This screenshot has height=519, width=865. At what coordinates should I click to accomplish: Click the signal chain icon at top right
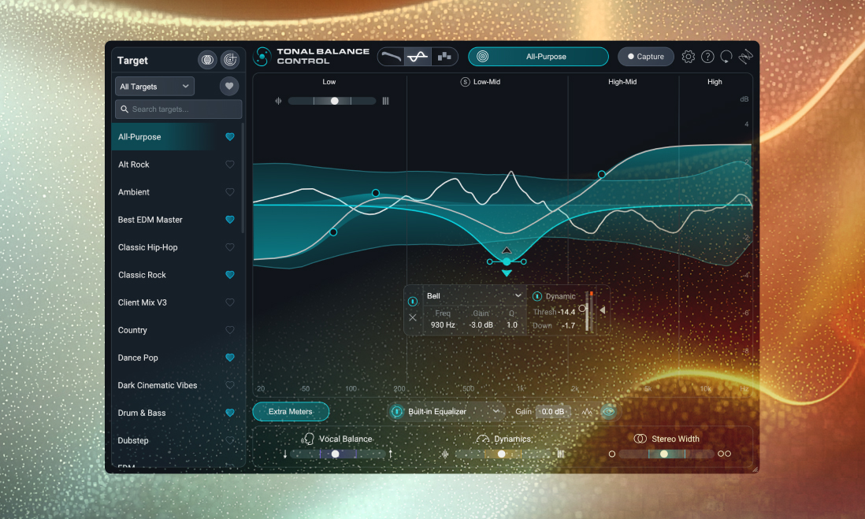tap(745, 56)
